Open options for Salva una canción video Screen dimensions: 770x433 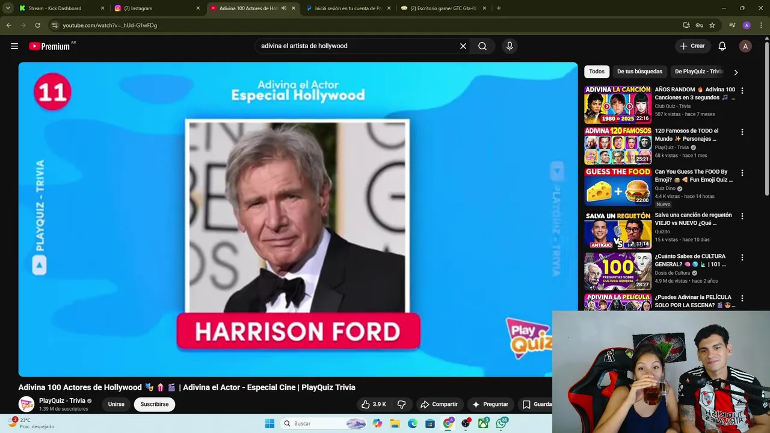[742, 216]
